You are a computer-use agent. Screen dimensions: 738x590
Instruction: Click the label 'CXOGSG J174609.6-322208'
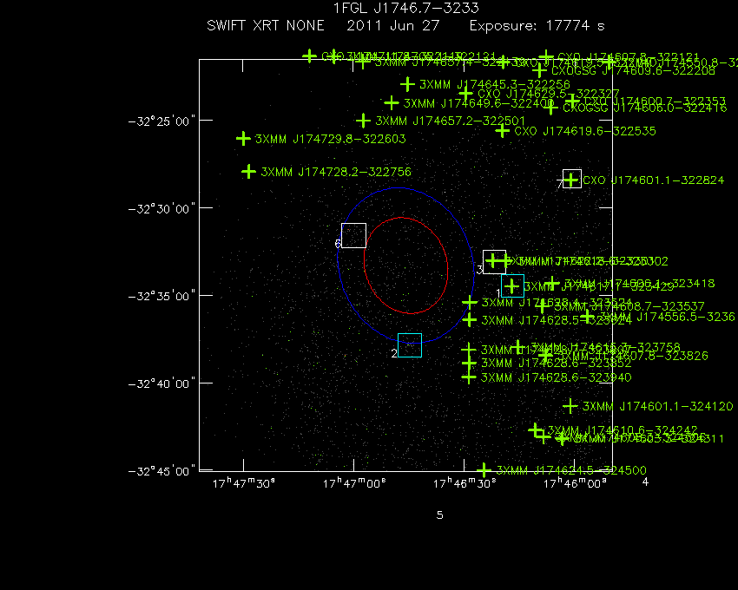click(x=633, y=71)
